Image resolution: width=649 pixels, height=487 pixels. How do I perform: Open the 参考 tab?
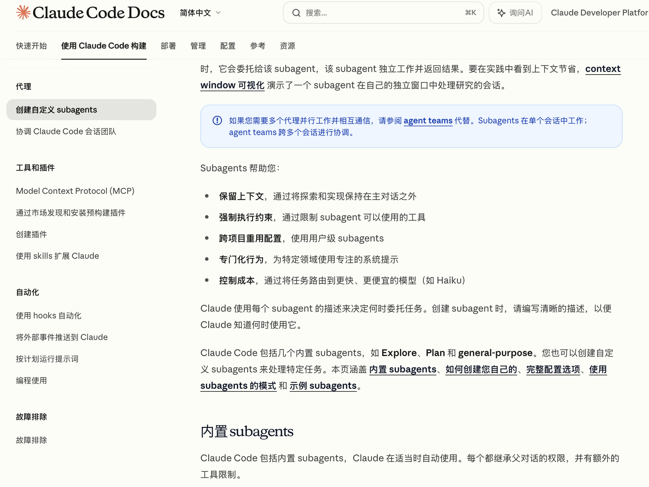point(258,46)
